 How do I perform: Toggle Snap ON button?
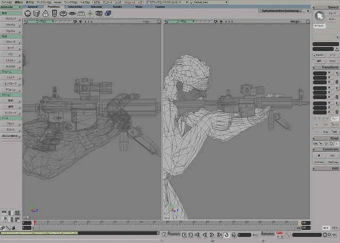(316, 143)
